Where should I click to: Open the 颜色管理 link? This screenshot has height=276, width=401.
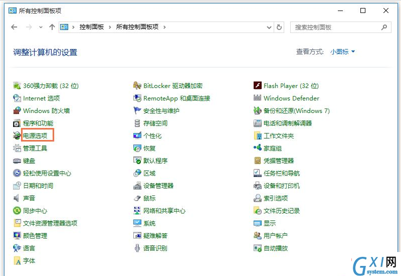pyautogui.click(x=35, y=235)
